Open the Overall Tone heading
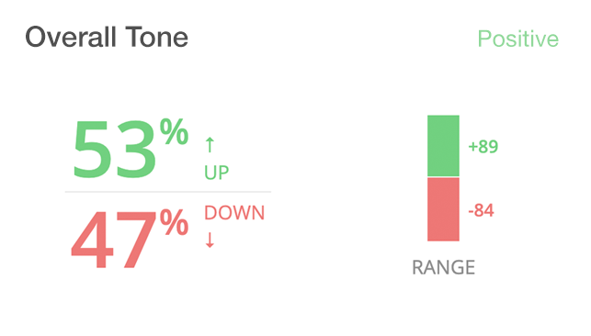 click(x=107, y=38)
